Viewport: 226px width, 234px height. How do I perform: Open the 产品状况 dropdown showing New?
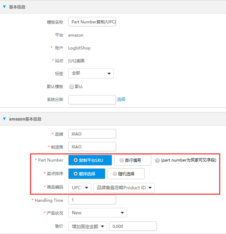97,213
